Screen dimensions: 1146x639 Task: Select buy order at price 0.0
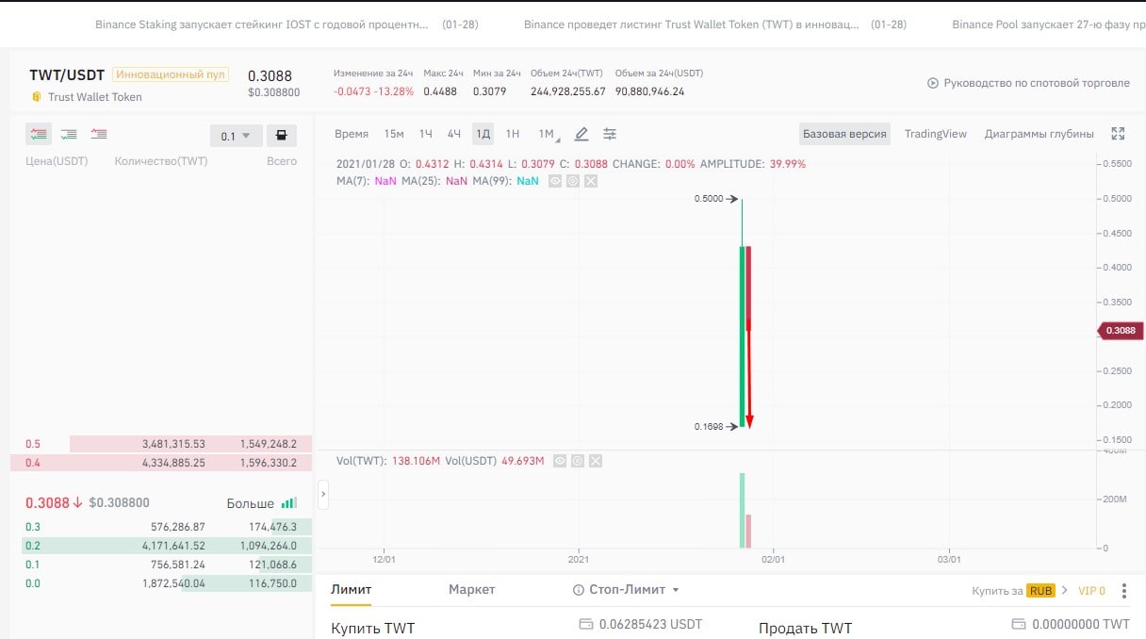(x=161, y=583)
